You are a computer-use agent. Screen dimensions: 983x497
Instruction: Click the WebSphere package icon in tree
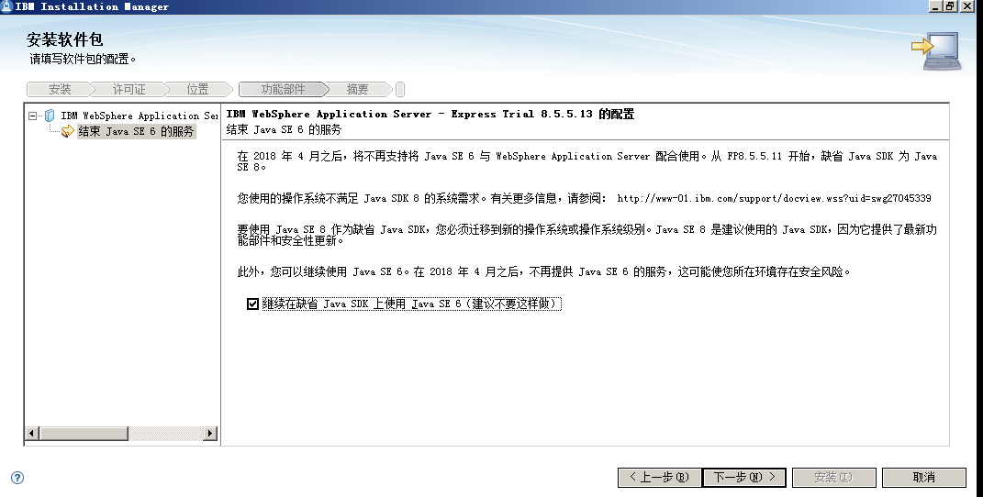point(50,116)
